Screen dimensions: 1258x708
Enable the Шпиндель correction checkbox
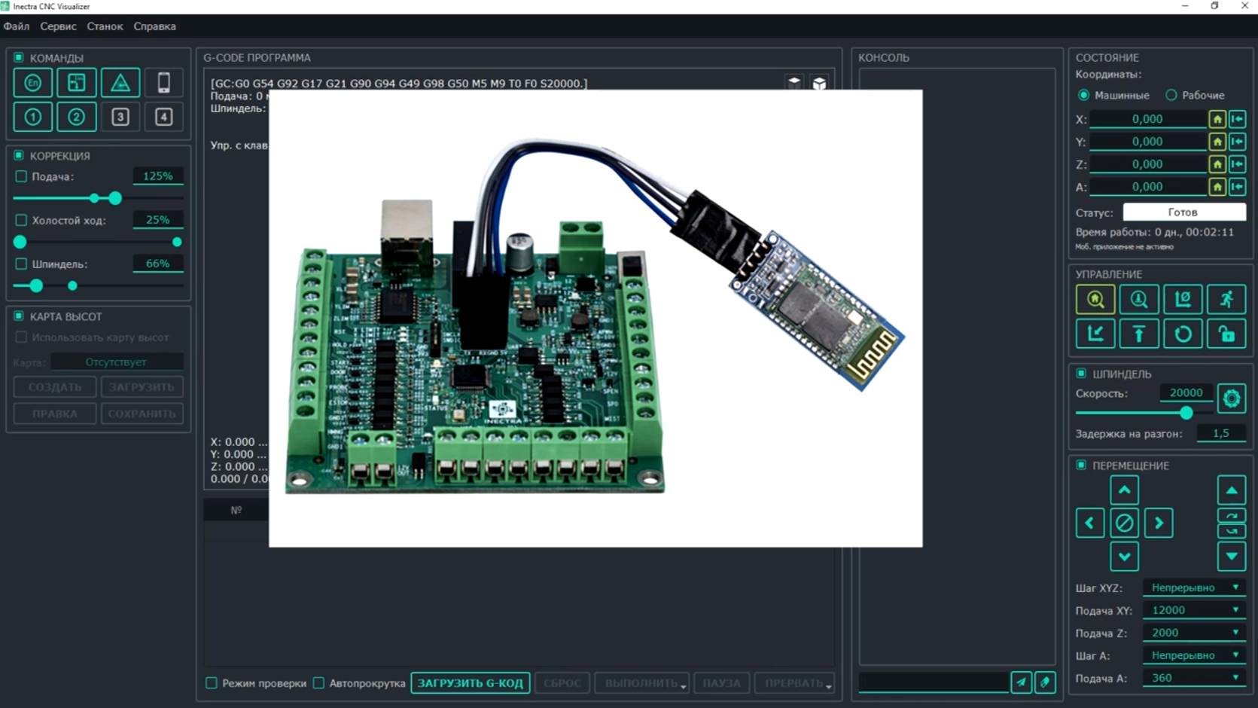21,264
